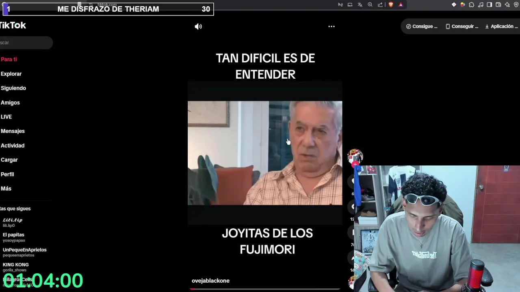Open El papitas account
This screenshot has width=520, height=292.
(x=14, y=237)
